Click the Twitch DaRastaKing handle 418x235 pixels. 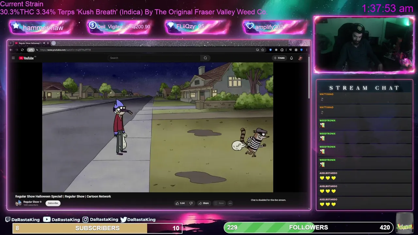22,220
